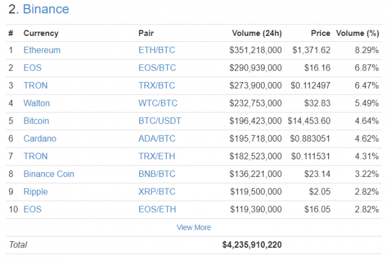Open the ETH/BTC pair link
This screenshot has width=391, height=259.
coord(157,50)
